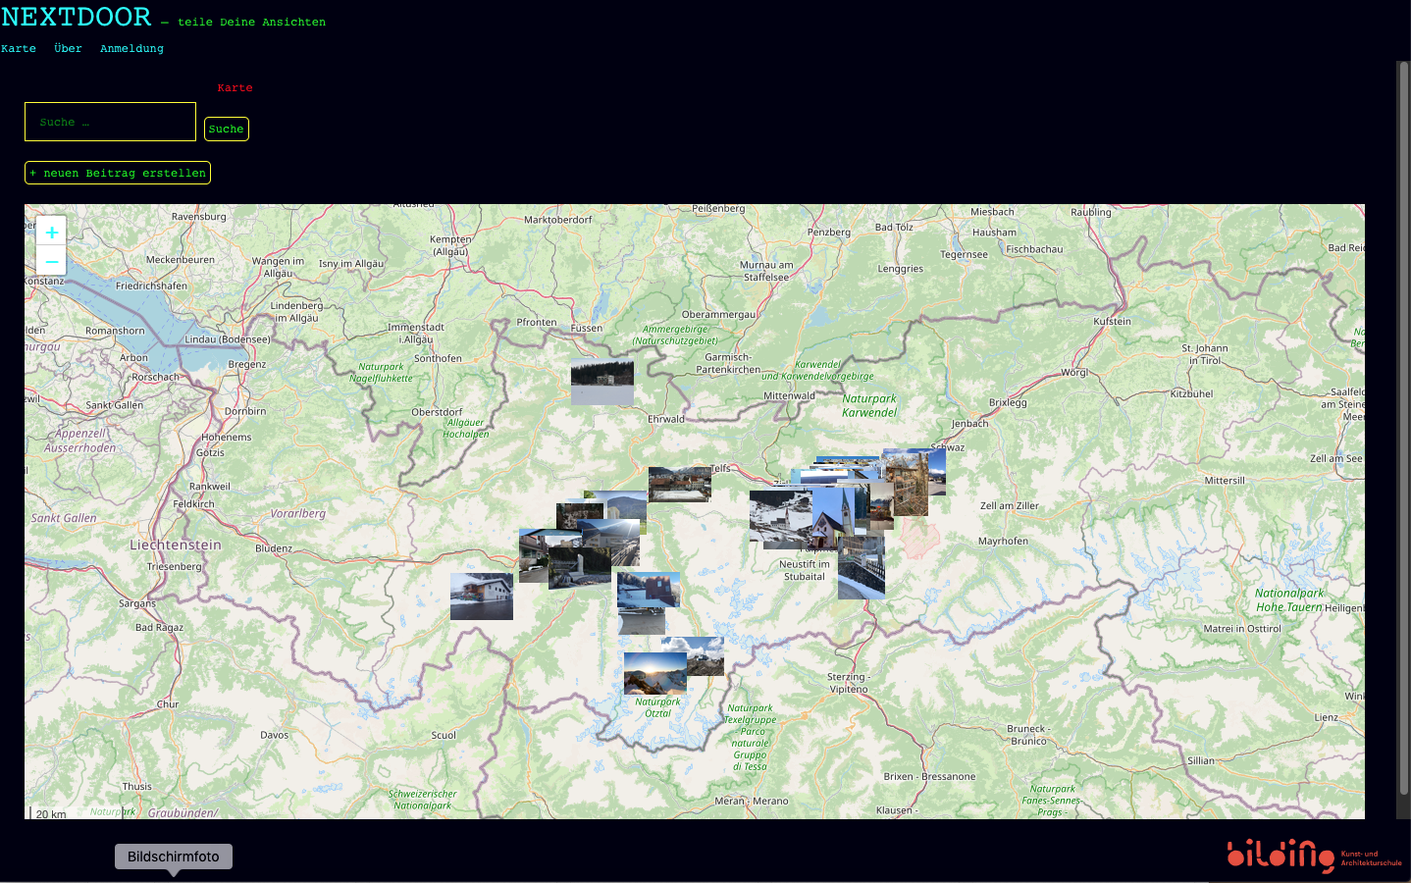Open photo thumbnail near Füssen

point(601,384)
